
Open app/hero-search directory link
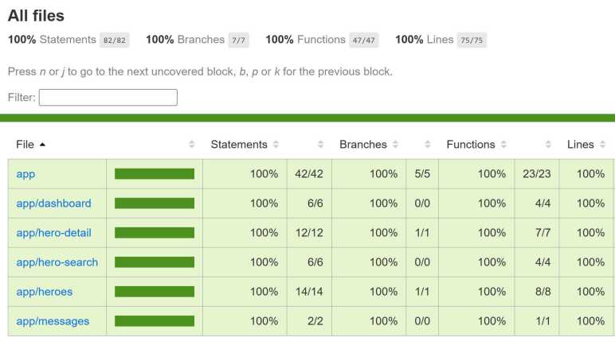coord(57,262)
